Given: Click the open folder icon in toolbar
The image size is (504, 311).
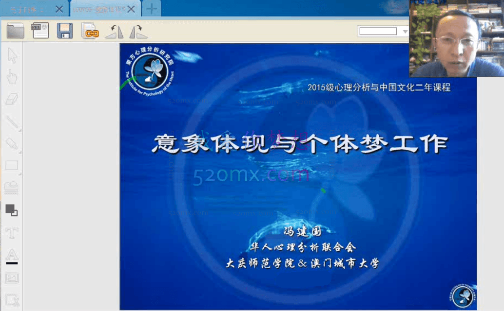Looking at the screenshot, I should click(x=16, y=31).
